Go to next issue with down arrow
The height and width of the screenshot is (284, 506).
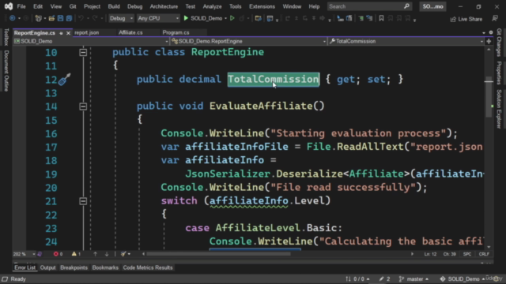click(107, 254)
